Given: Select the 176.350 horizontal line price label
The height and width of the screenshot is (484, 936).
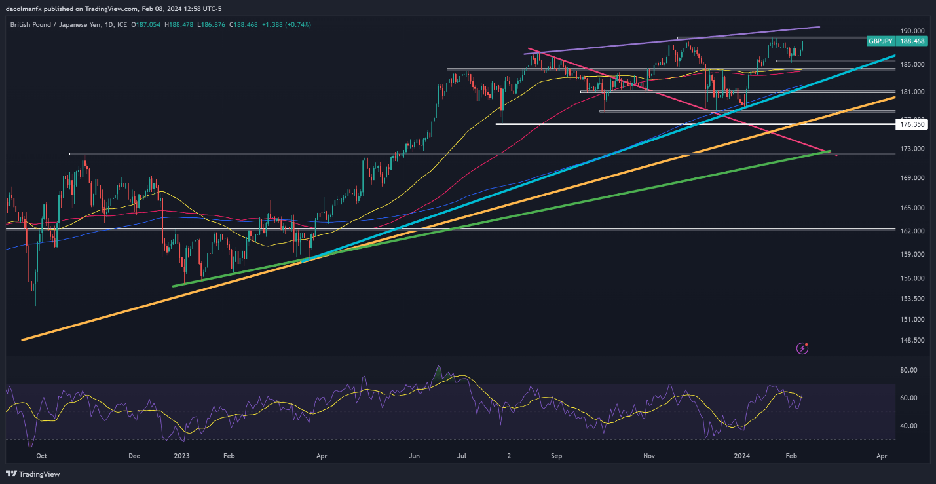Looking at the screenshot, I should point(912,124).
